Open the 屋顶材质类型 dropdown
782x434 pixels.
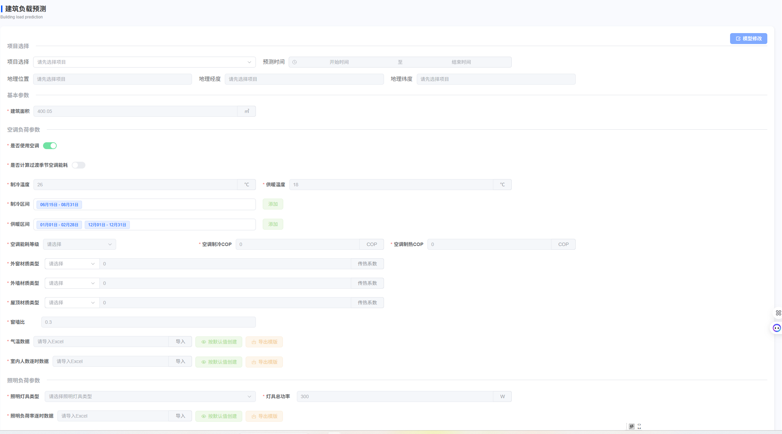tap(72, 303)
